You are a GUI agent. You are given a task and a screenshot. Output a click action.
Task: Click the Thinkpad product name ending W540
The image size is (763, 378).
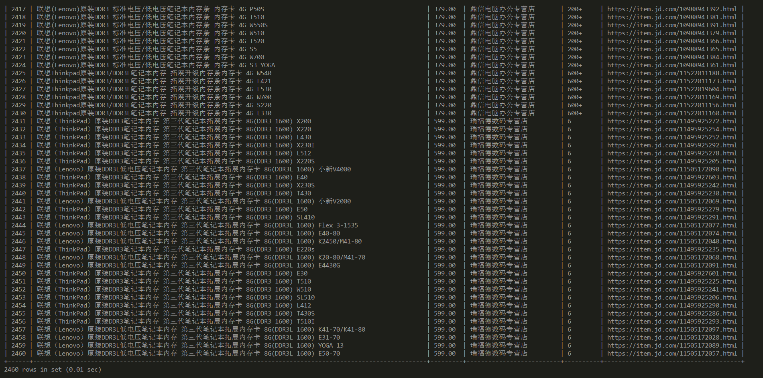click(154, 73)
